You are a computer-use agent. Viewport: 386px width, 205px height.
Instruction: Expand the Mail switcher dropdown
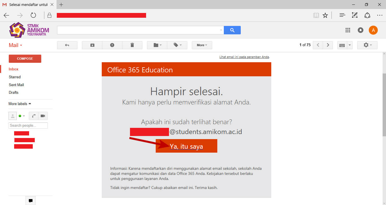[x=15, y=45]
